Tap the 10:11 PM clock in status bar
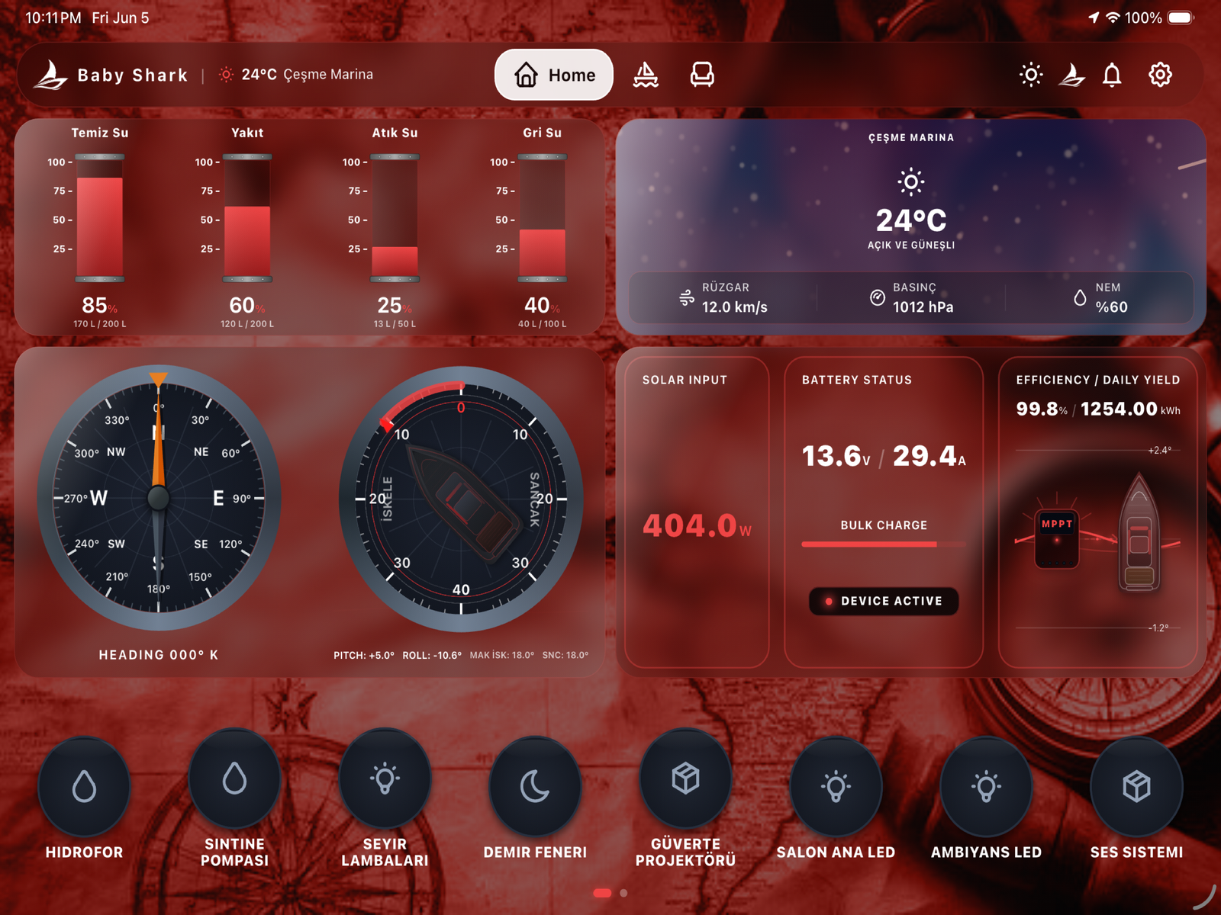The height and width of the screenshot is (915, 1221). pyautogui.click(x=53, y=18)
